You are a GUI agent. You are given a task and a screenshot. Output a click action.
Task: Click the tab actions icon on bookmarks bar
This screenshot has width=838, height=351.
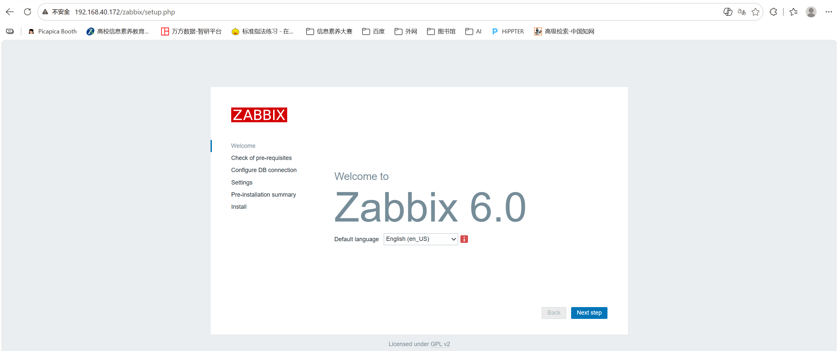click(10, 31)
